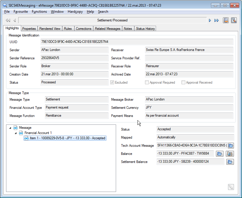This screenshot has height=198, width=242.
Task: Go to the next message arrow
Action: (210, 21)
